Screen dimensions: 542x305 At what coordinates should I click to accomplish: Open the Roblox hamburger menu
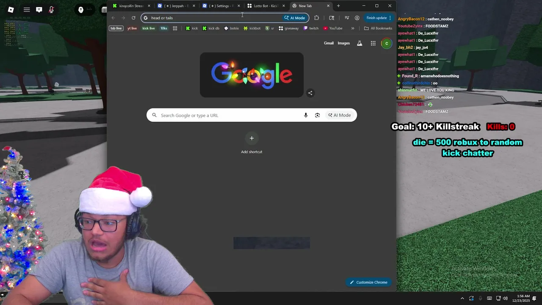[x=27, y=9]
